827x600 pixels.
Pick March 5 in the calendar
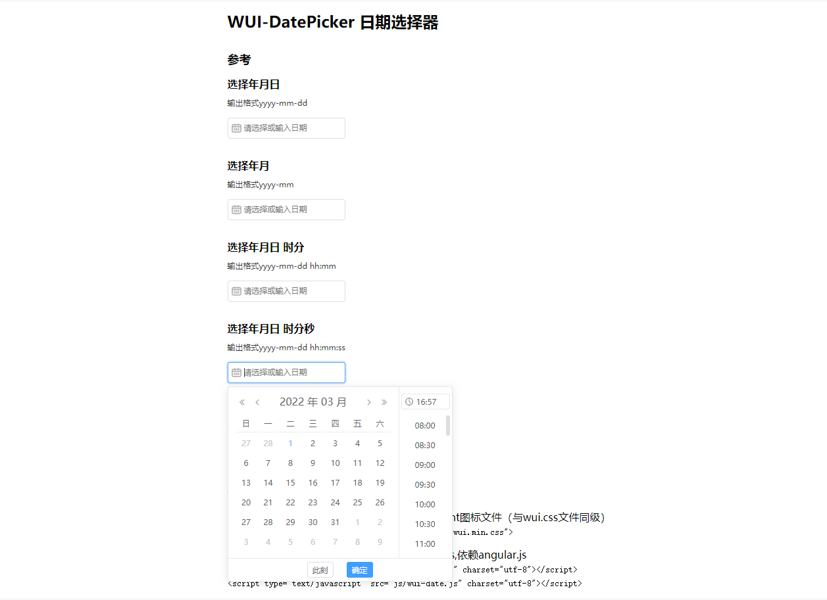pyautogui.click(x=380, y=444)
